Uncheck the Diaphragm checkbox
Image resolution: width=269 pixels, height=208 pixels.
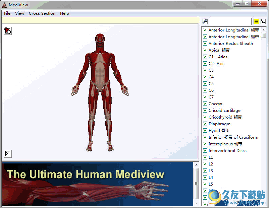click(205, 124)
